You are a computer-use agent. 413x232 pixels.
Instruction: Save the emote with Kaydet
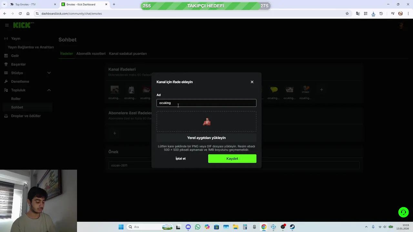pos(232,159)
